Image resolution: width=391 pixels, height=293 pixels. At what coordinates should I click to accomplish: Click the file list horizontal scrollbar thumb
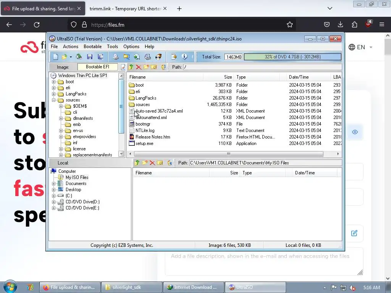(228, 154)
